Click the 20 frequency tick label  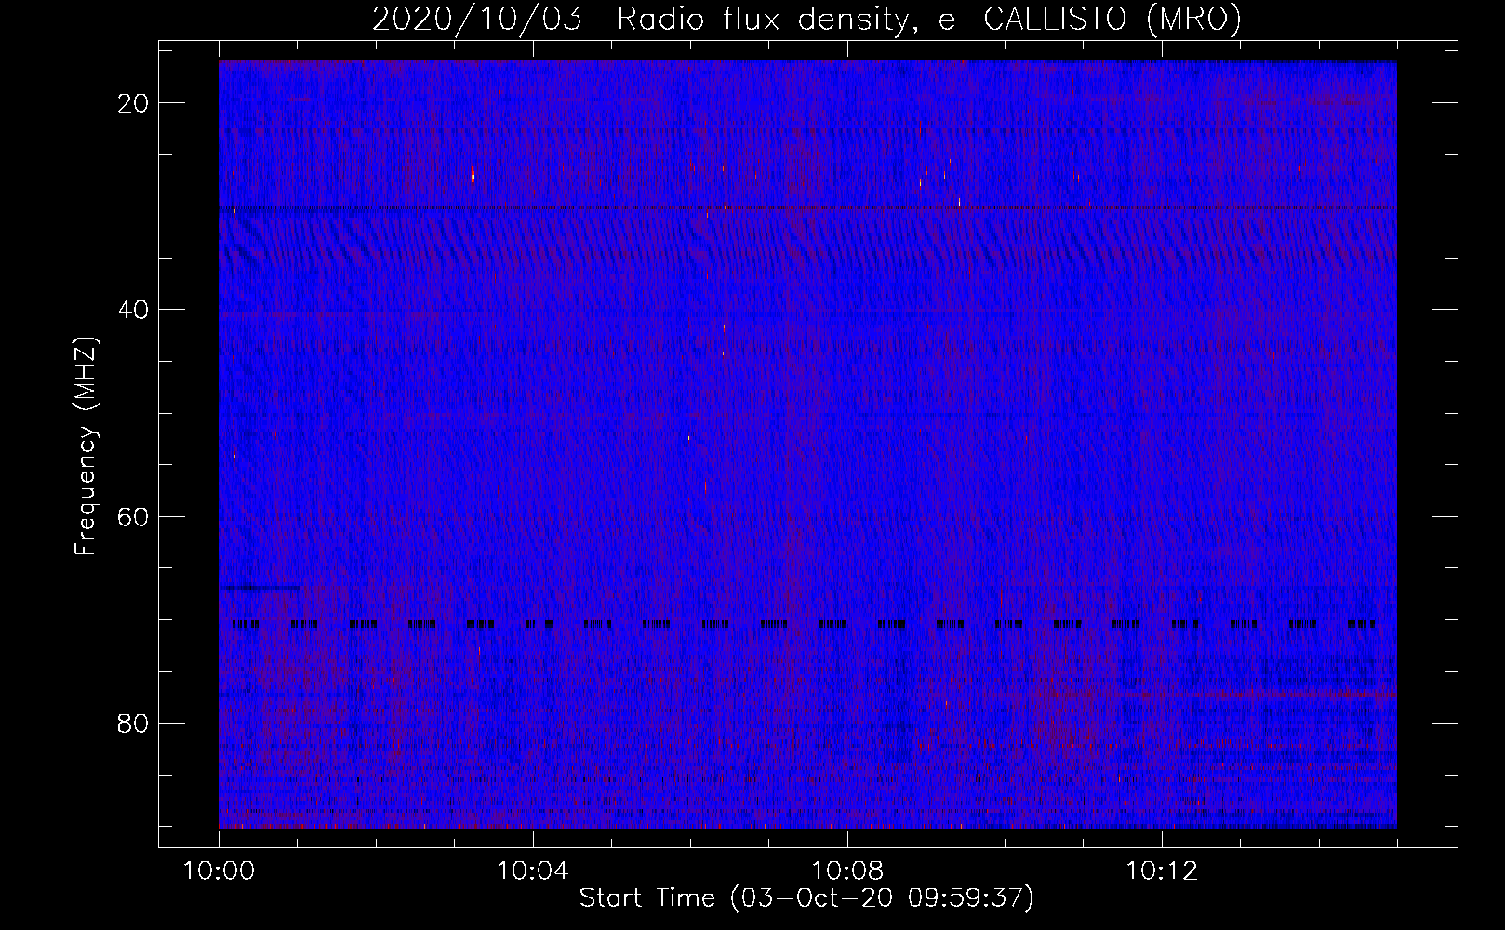point(133,103)
